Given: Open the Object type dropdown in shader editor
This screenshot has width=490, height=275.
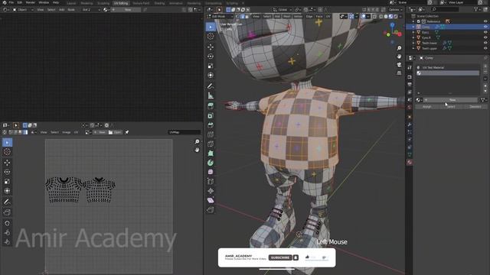Looking at the screenshot, I should 23,10.
